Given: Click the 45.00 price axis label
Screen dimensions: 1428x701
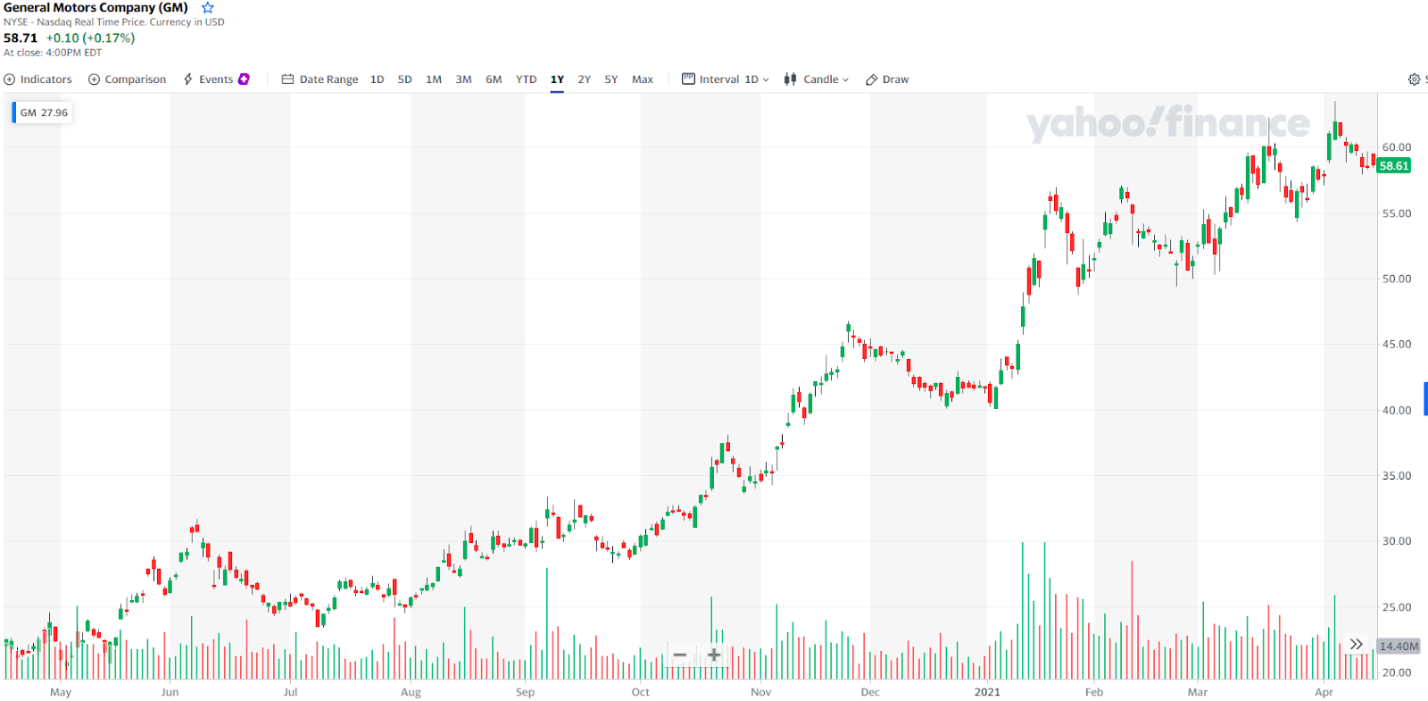Looking at the screenshot, I should pos(1397,344).
